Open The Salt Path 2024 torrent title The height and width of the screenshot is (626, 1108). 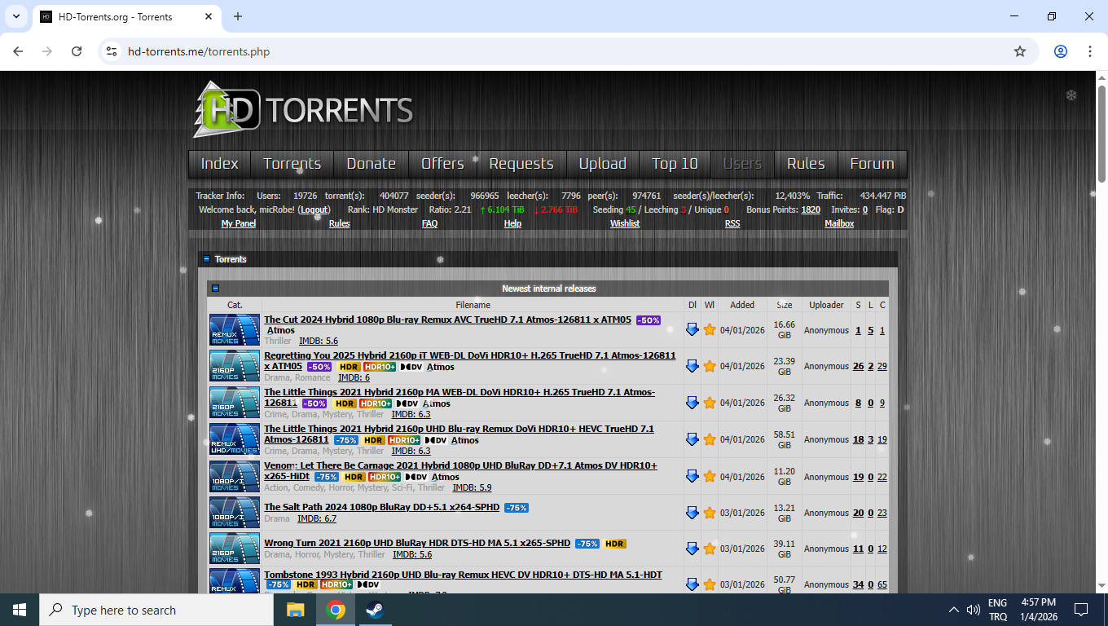click(x=382, y=507)
